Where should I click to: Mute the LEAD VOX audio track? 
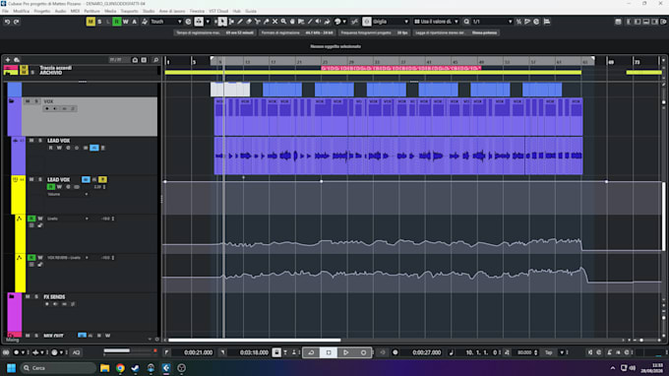[x=31, y=141]
